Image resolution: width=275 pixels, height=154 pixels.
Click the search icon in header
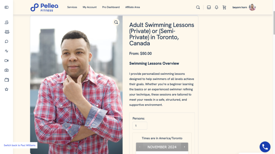click(x=198, y=8)
